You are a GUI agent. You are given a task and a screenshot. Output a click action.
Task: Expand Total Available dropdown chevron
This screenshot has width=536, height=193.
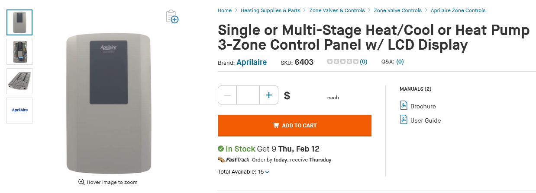coord(267,172)
